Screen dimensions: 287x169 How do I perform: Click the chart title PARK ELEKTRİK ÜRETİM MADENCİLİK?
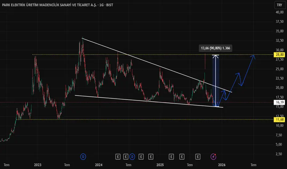pyautogui.click(x=58, y=5)
